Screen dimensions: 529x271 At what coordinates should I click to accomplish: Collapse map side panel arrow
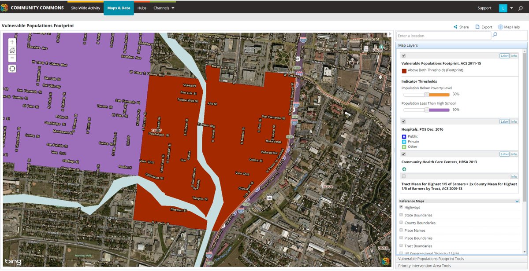(x=389, y=34)
